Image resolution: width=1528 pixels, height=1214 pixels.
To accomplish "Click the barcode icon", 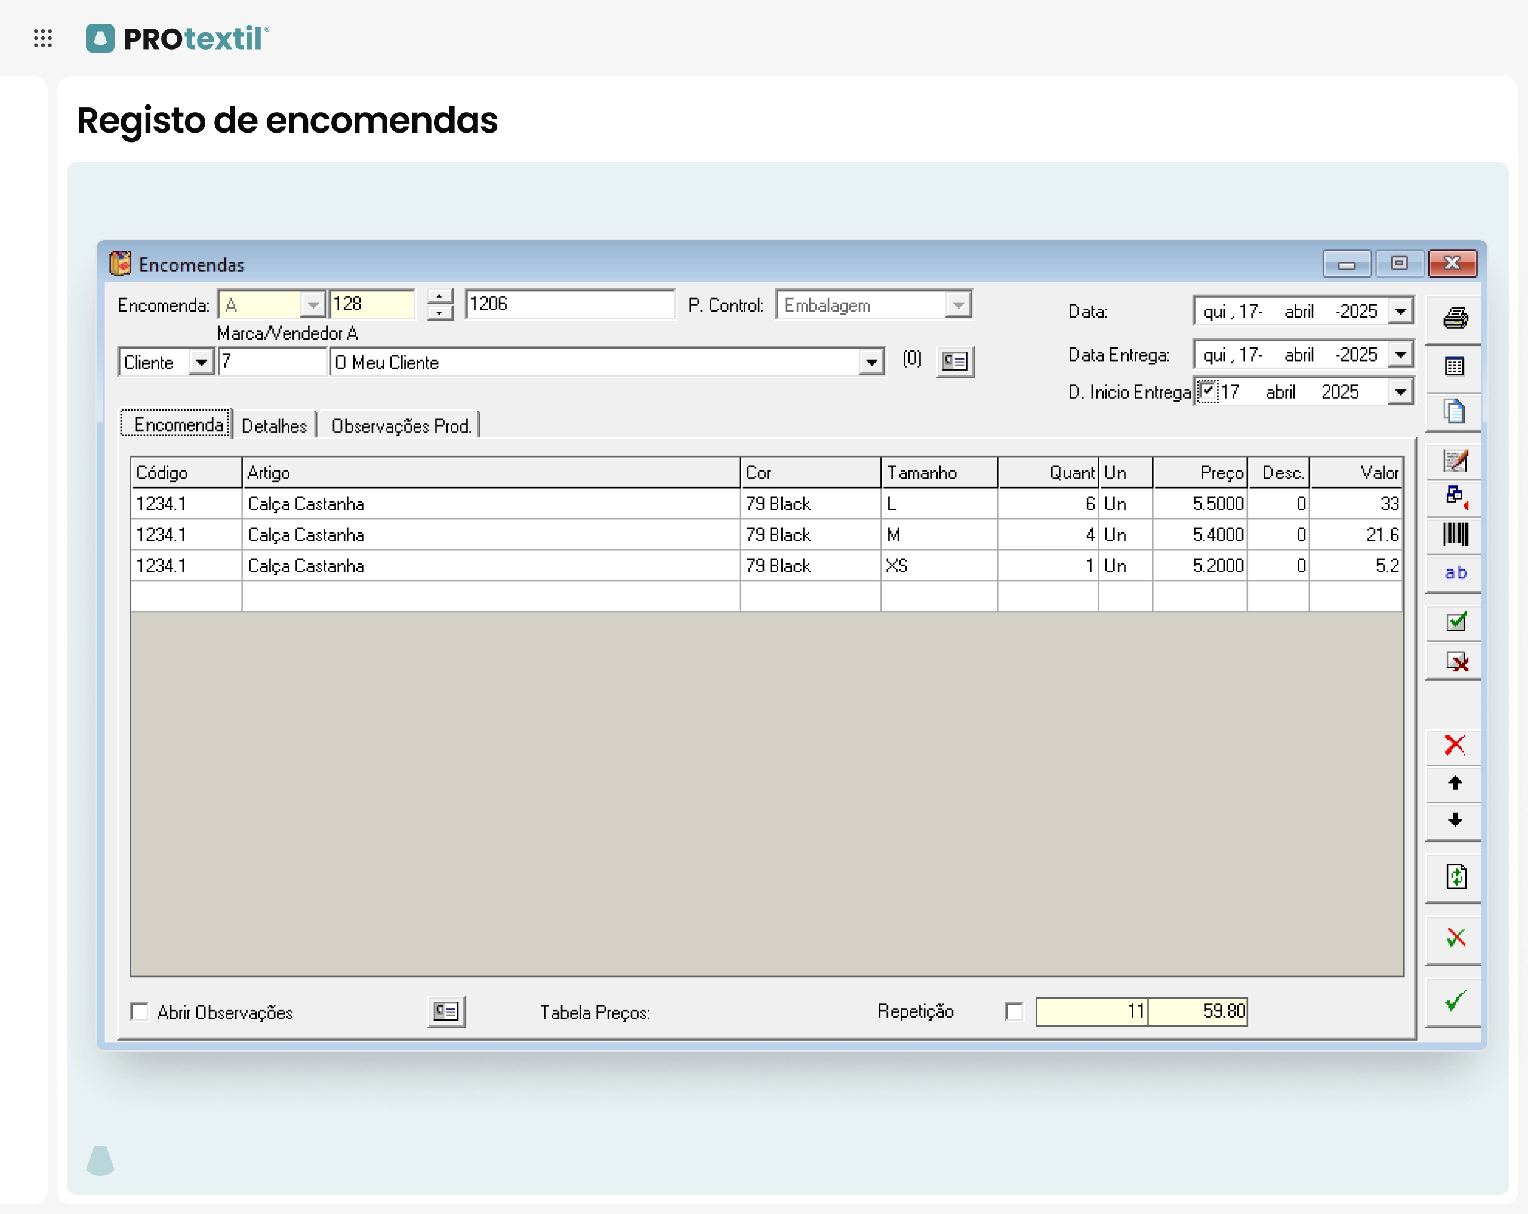I will coord(1455,534).
